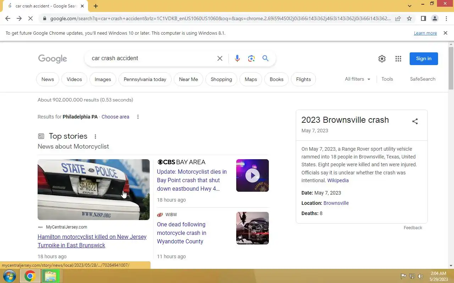The height and width of the screenshot is (283, 454).
Task: Open File Explorer from taskbar
Action: click(x=51, y=276)
